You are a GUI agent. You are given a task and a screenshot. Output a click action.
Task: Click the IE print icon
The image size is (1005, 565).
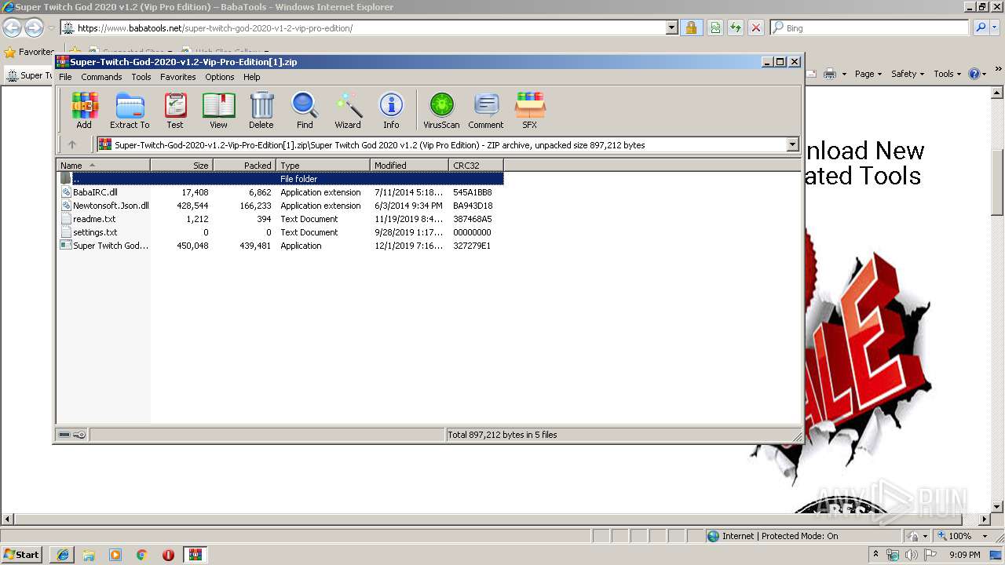[829, 74]
